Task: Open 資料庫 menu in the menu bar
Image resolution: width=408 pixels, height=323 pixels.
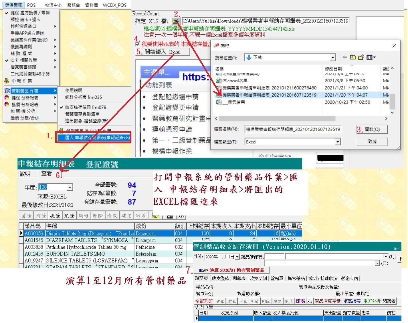Action: (x=91, y=5)
